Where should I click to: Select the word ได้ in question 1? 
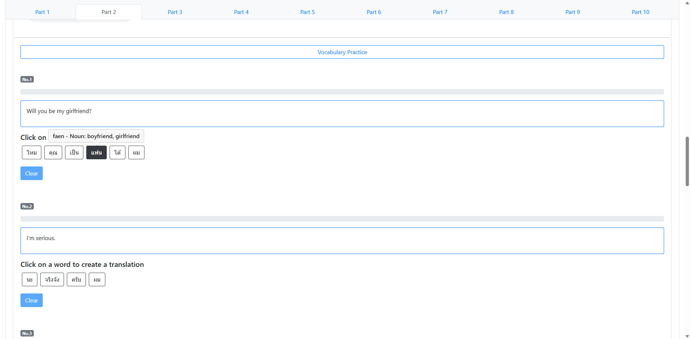pyautogui.click(x=118, y=152)
